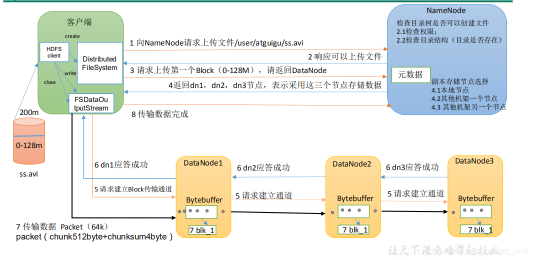Click the DataNode2 label
Viewport: 533px width, 260px height.
(x=352, y=164)
